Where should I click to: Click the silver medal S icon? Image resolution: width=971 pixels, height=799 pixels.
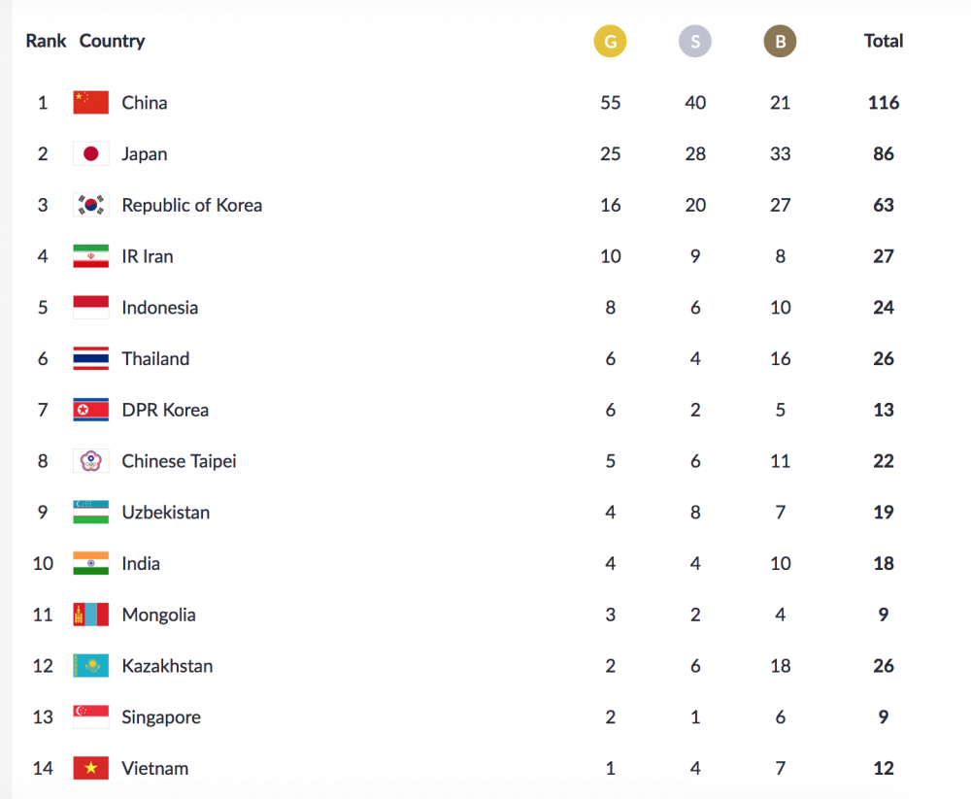point(695,42)
